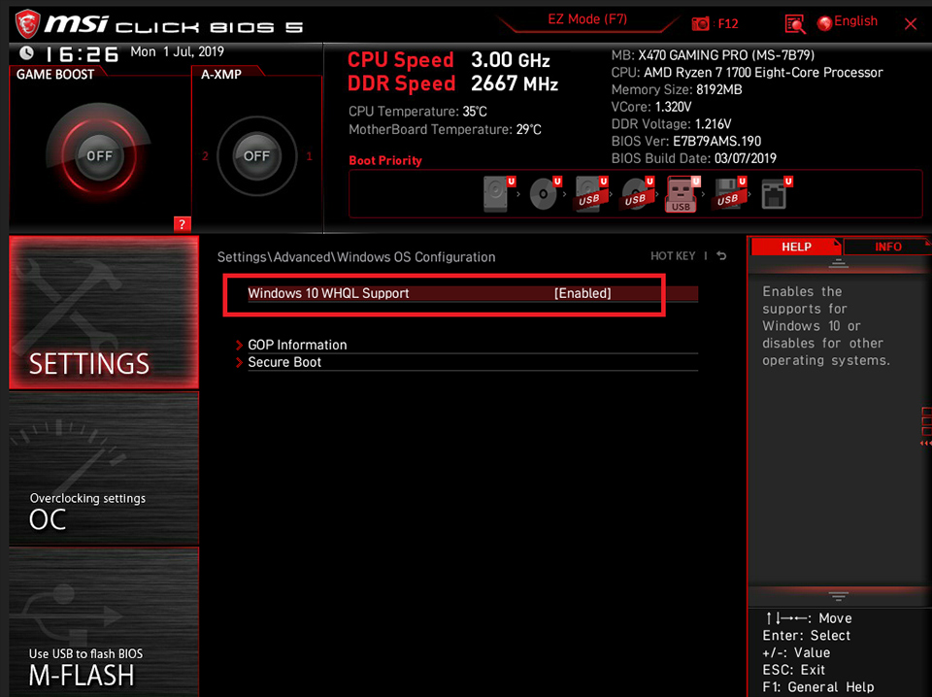Switch to the HELP tab
Screen dimensions: 932x697
(796, 247)
